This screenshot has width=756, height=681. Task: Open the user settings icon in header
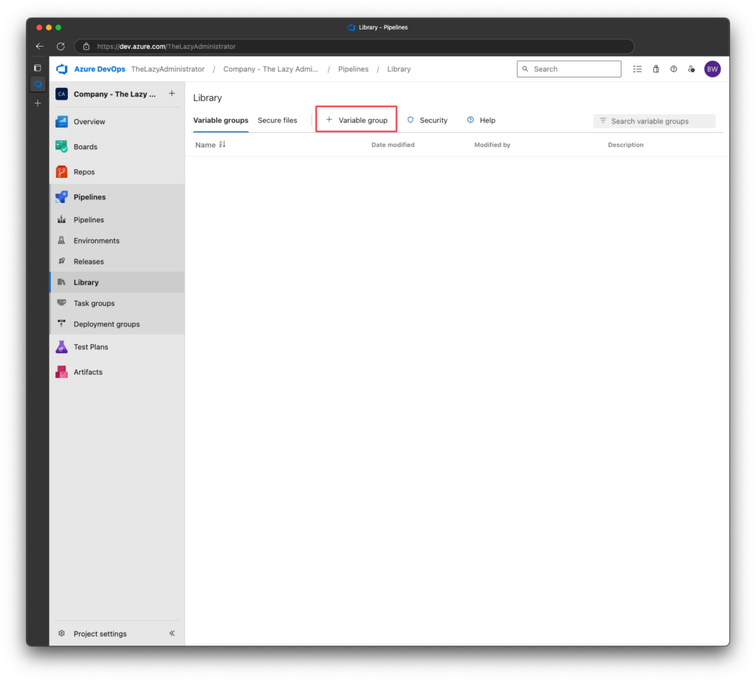(691, 69)
